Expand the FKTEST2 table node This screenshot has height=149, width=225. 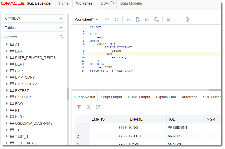[x=7, y=97]
